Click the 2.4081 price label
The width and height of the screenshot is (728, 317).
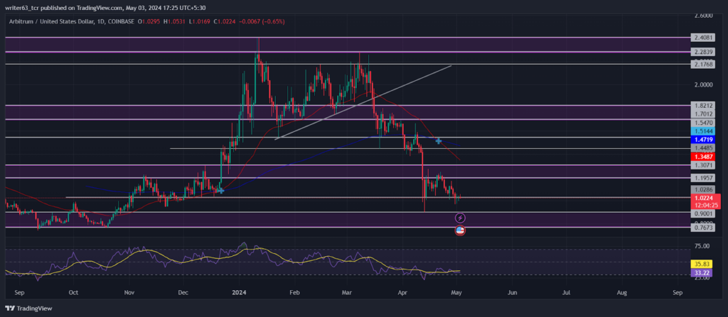pos(702,38)
